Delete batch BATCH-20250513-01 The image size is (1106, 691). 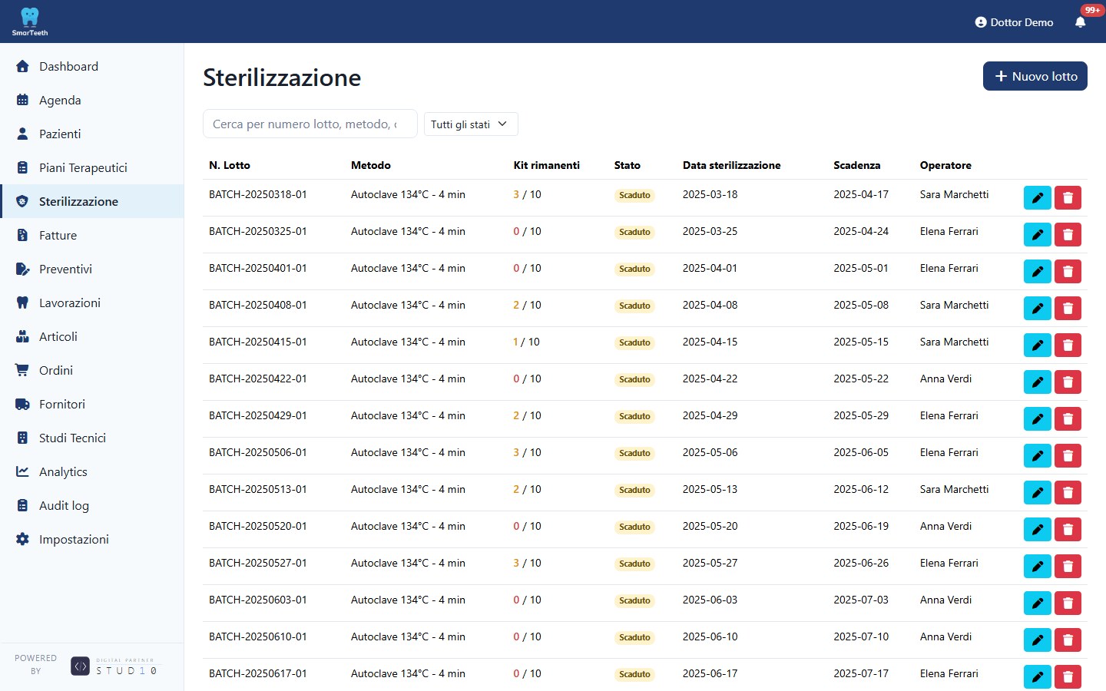[1068, 492]
